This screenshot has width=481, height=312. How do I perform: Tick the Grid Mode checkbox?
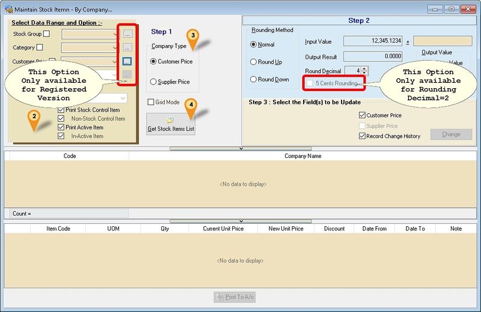pyautogui.click(x=151, y=102)
